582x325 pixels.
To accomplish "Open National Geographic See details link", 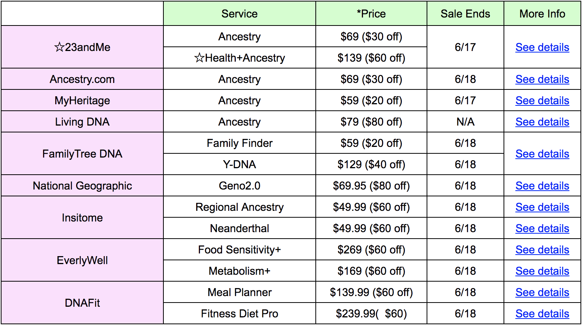I will tap(542, 186).
